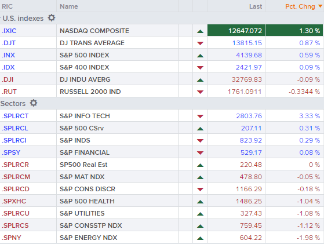This screenshot has width=324, height=244.
Task: Select the highlighted 1.30 % change cell
Action: click(x=294, y=30)
